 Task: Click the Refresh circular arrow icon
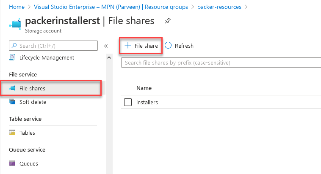coord(168,46)
